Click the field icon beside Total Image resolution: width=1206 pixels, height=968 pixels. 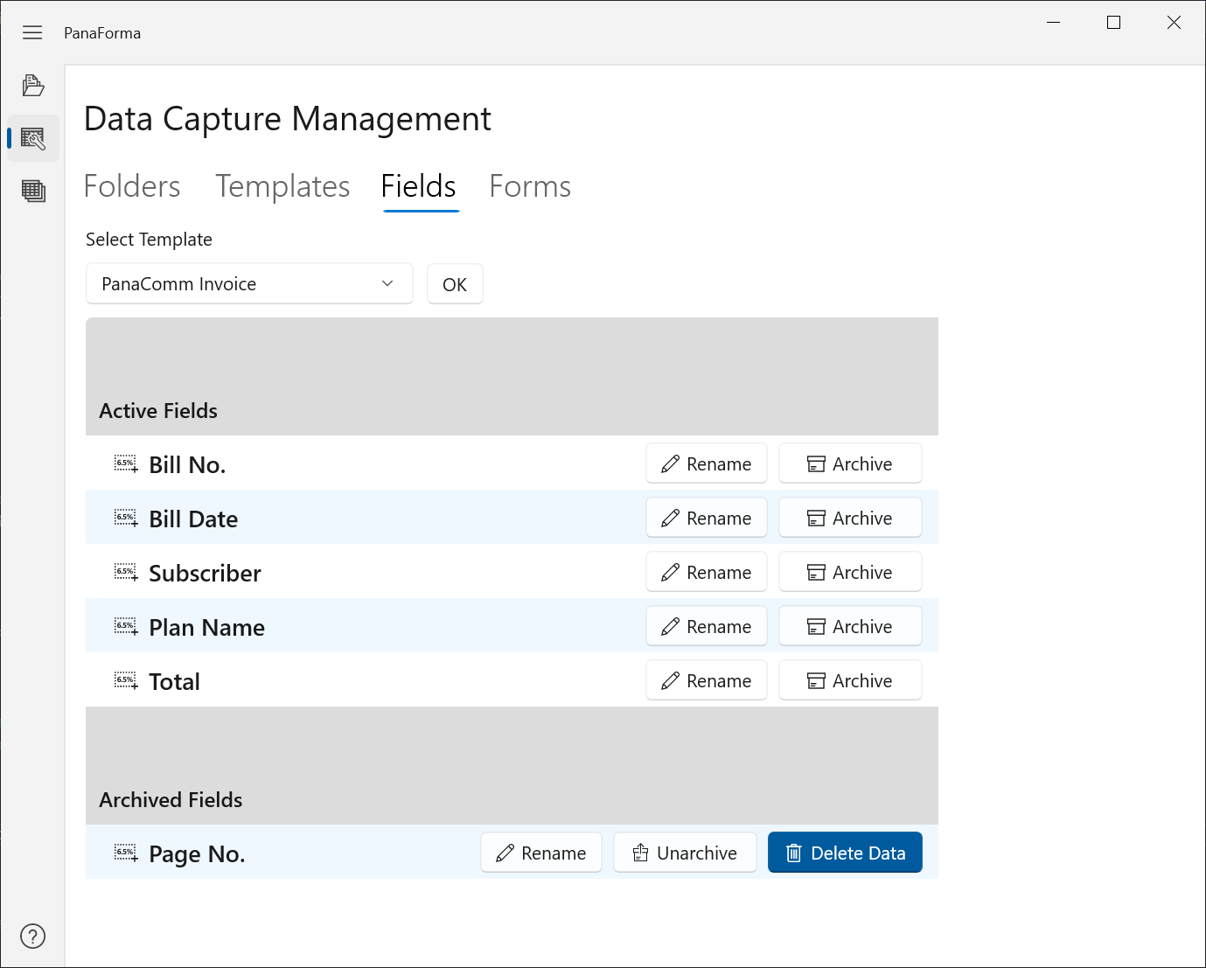126,681
